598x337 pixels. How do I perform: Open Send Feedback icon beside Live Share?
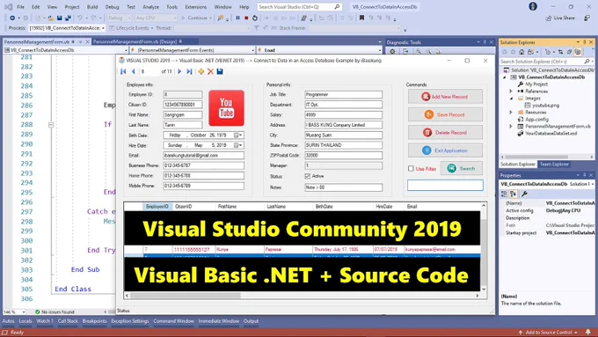point(587,18)
